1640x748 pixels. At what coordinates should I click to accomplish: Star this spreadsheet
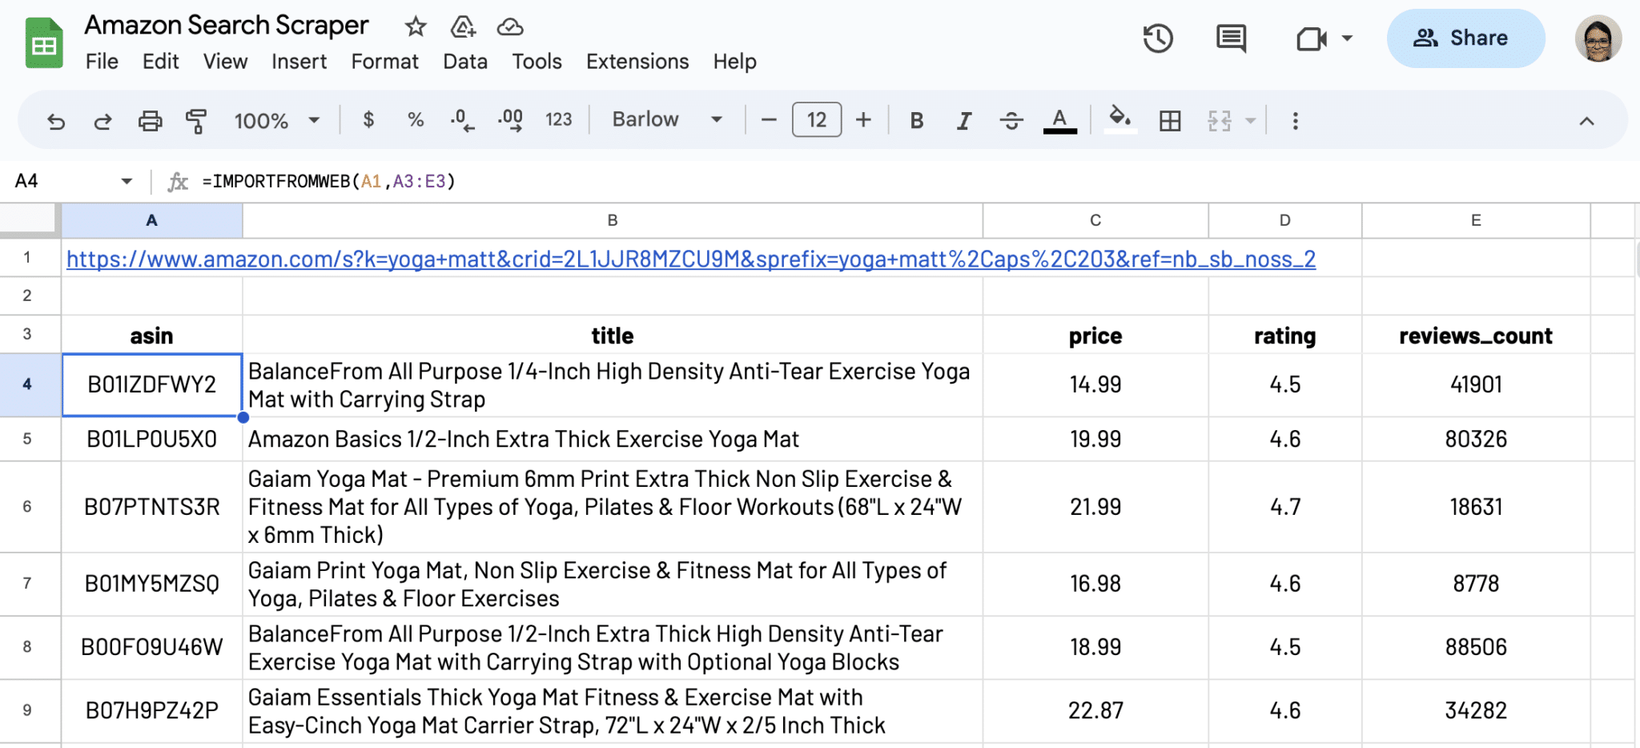(415, 27)
